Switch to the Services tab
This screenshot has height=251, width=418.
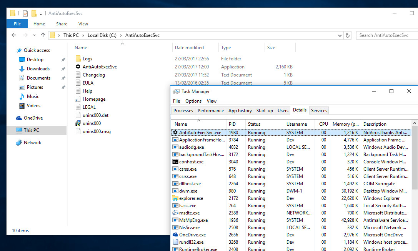(319, 111)
